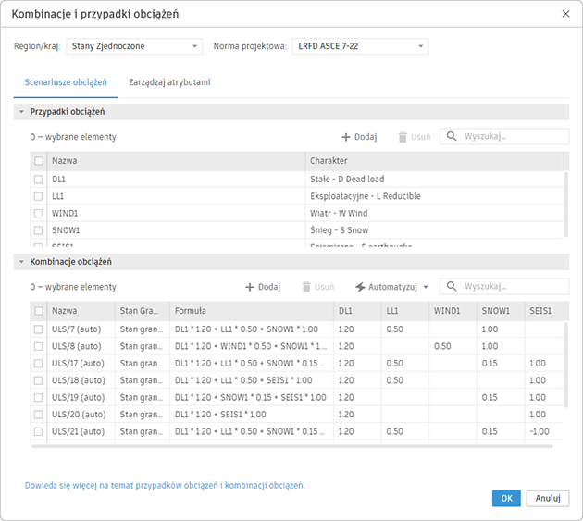Toggle select-all checkbox in combinations table
This screenshot has width=583, height=521.
(x=39, y=311)
